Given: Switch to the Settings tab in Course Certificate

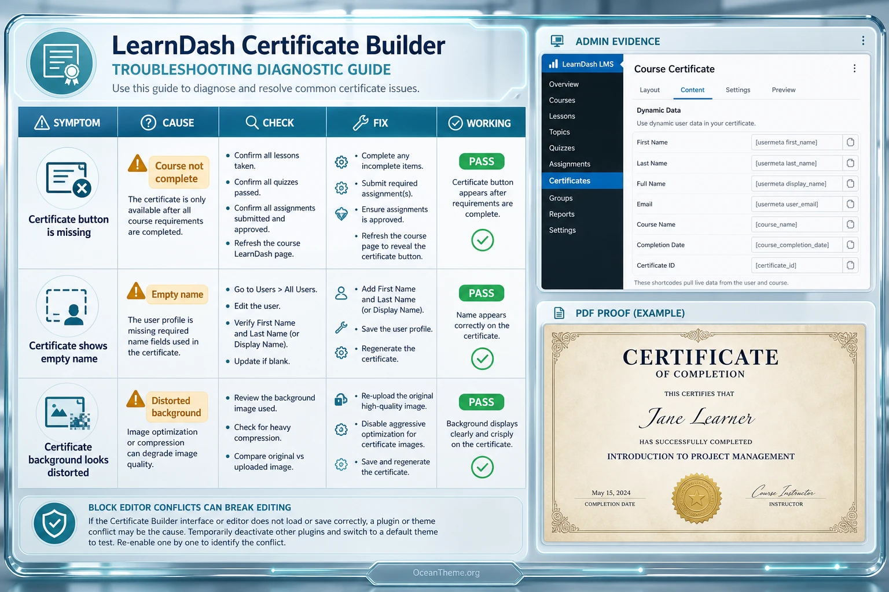Looking at the screenshot, I should (x=738, y=90).
